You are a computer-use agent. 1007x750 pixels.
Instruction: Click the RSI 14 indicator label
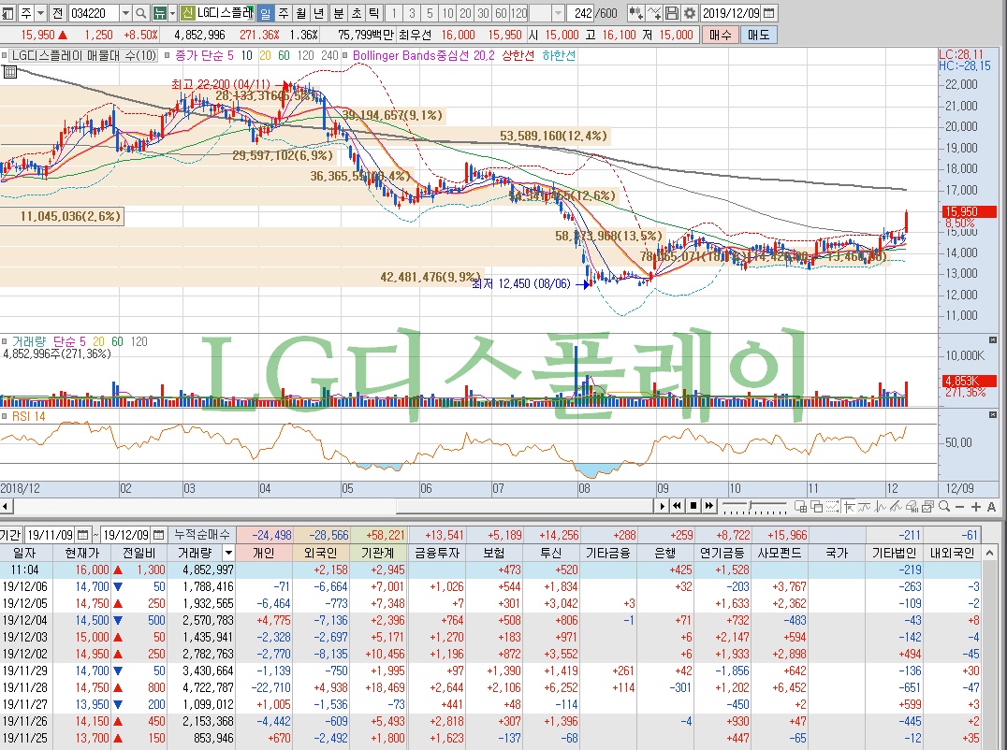[29, 416]
